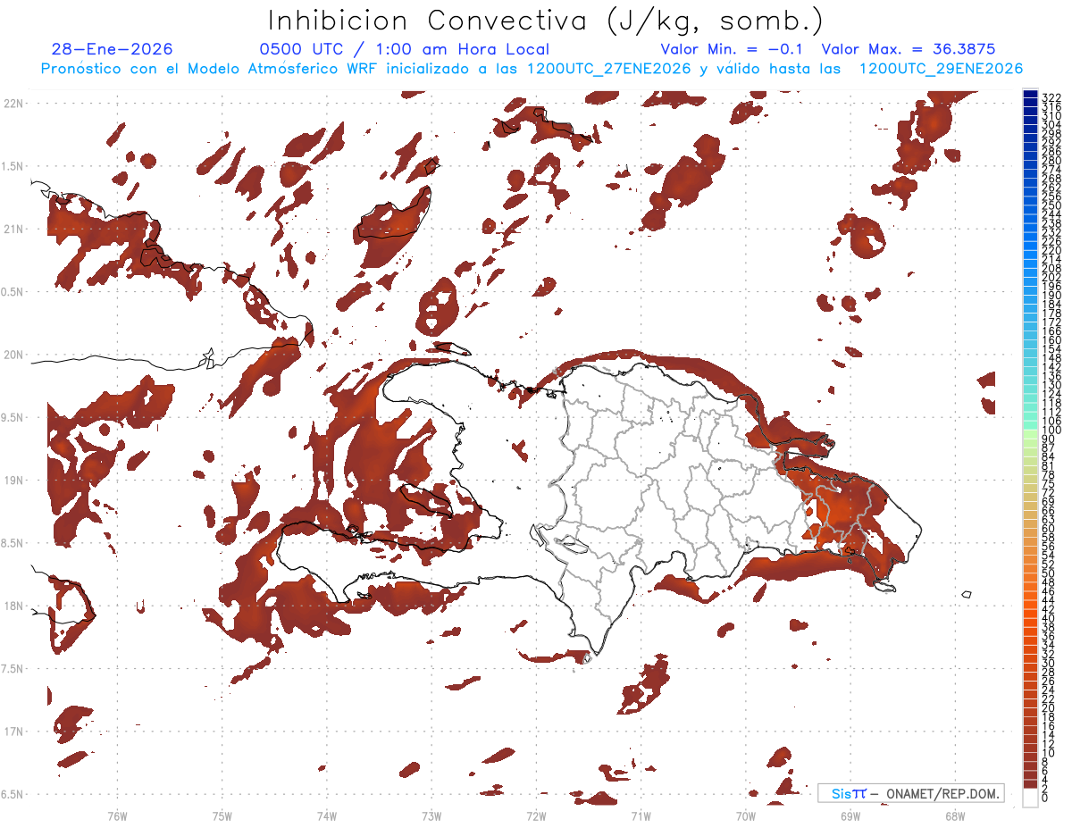Pick the pale green swatch beside 100

click(x=1030, y=432)
